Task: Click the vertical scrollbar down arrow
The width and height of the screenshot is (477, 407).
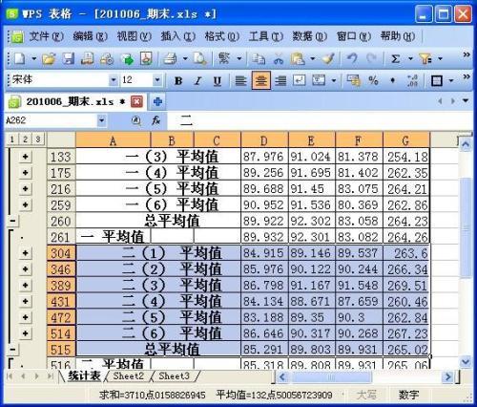Action: [466, 362]
